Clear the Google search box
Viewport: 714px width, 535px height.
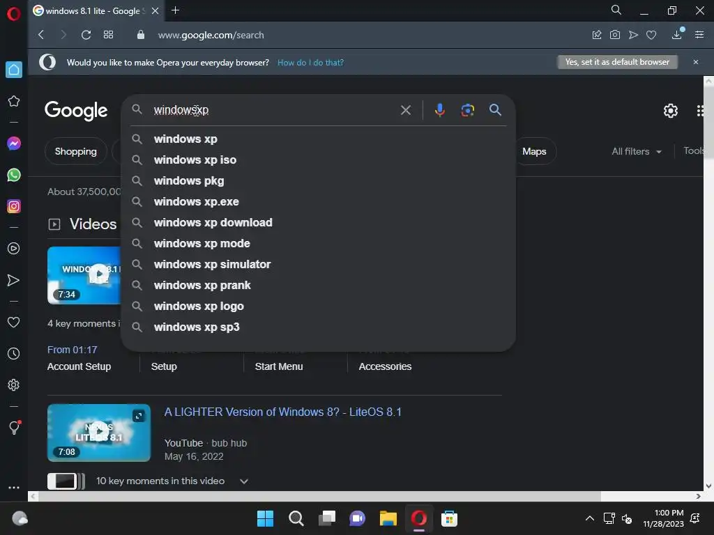405,110
